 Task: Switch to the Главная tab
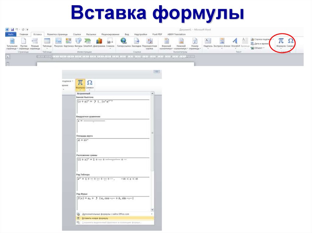[24, 34]
